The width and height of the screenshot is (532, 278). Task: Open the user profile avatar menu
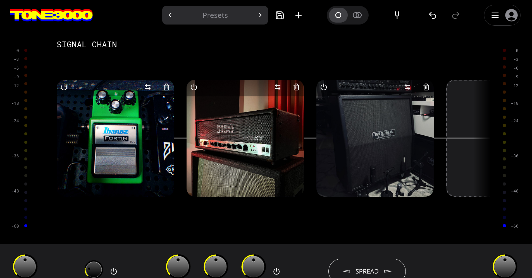tap(511, 15)
